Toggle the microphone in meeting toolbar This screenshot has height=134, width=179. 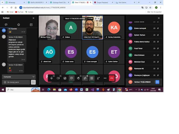(52, 78)
